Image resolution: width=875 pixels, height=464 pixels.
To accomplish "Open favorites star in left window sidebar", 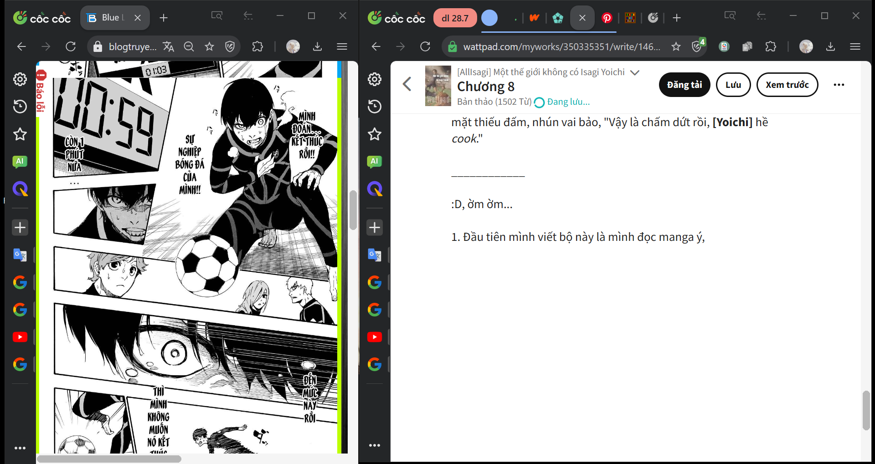I will [20, 134].
